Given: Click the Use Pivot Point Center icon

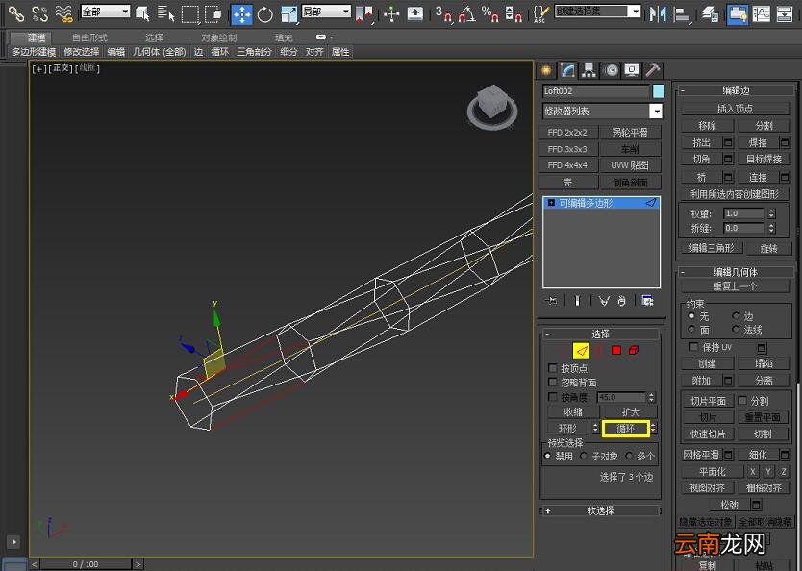Looking at the screenshot, I should pyautogui.click(x=363, y=13).
